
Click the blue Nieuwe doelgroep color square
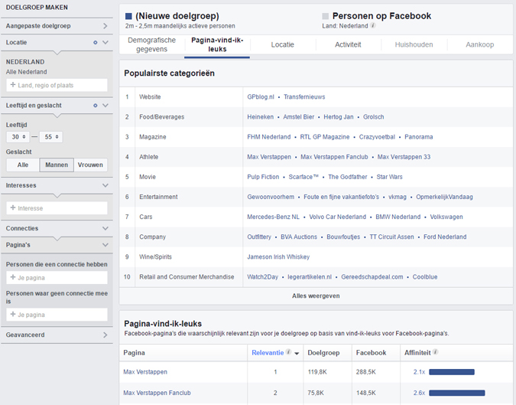128,16
